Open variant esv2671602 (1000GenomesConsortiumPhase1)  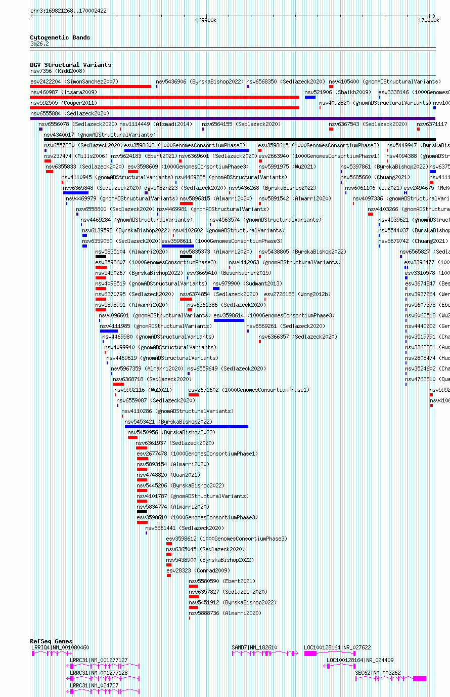(249, 390)
